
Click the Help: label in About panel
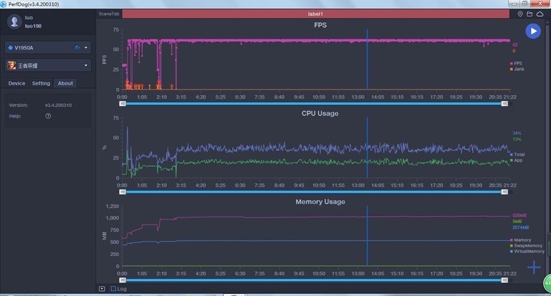tap(14, 116)
